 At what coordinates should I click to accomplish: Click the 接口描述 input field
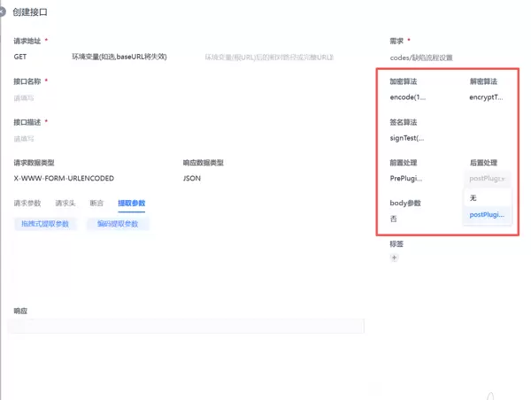(x=177, y=138)
